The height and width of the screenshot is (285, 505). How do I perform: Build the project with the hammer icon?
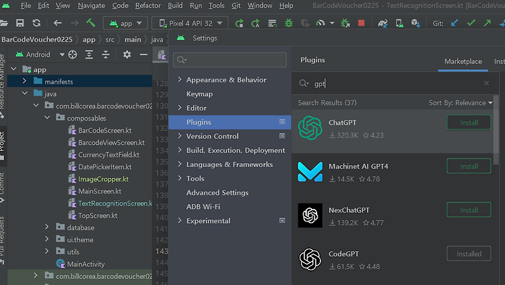click(91, 22)
